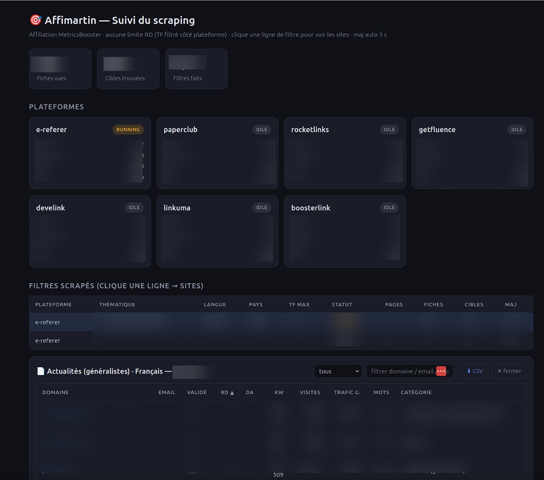Sort sites by KW column

point(279,392)
